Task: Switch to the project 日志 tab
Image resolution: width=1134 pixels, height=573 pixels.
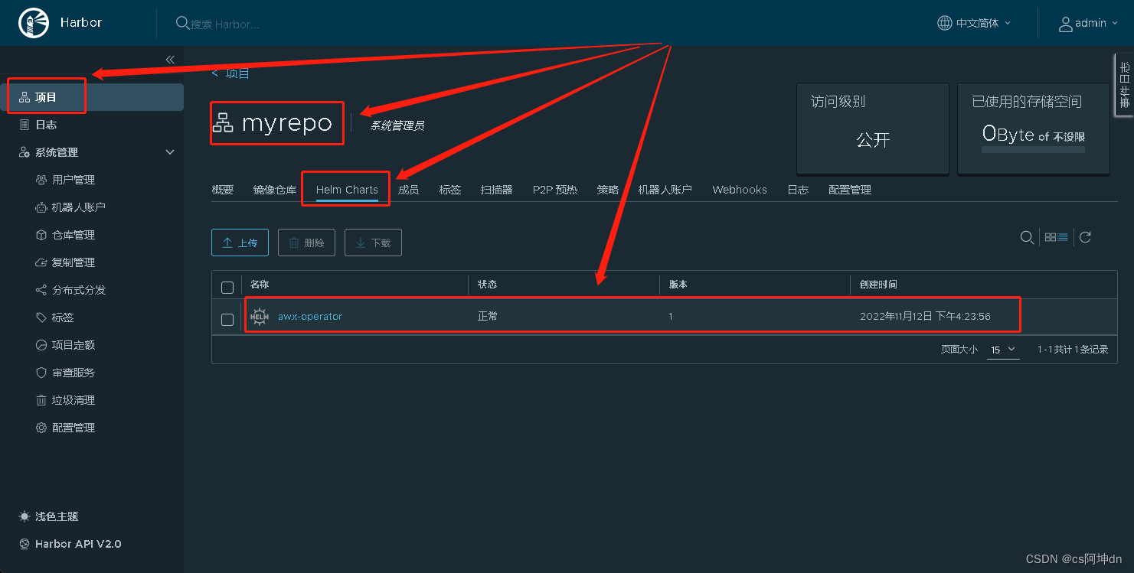Action: 798,190
